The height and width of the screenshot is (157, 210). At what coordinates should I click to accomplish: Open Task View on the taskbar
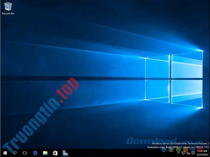tap(25, 153)
